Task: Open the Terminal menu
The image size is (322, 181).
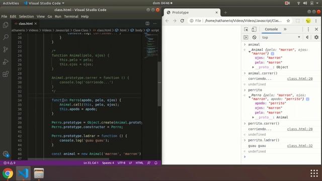Action: pos(71,17)
